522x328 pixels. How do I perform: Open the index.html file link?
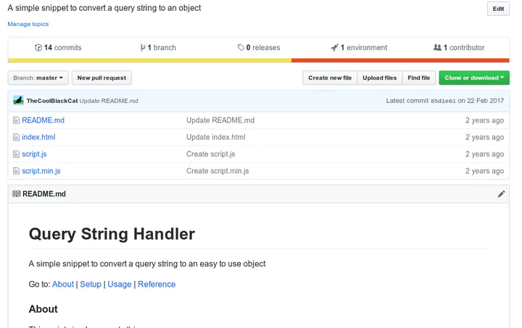38,137
